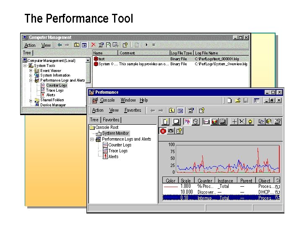Click Stop log square in Computer Management
This screenshot has height=226, width=302.
[154, 45]
